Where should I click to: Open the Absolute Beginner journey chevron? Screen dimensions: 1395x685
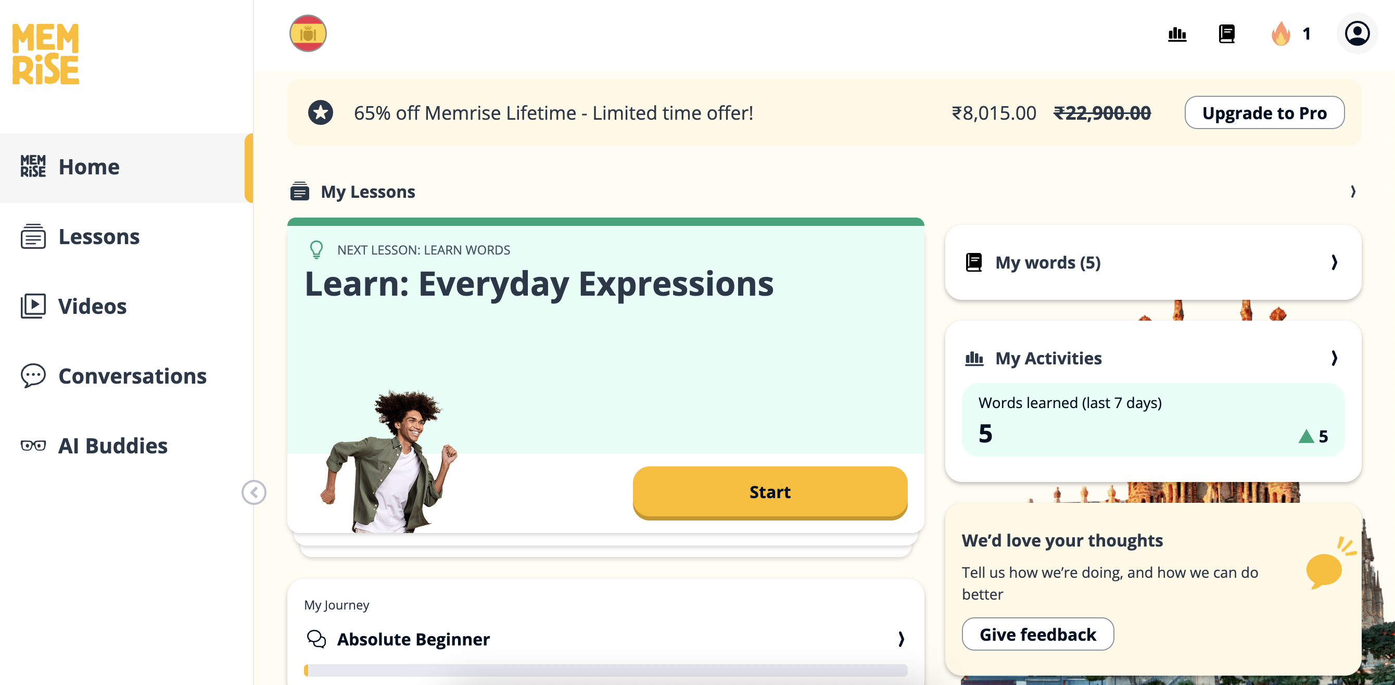click(x=901, y=639)
